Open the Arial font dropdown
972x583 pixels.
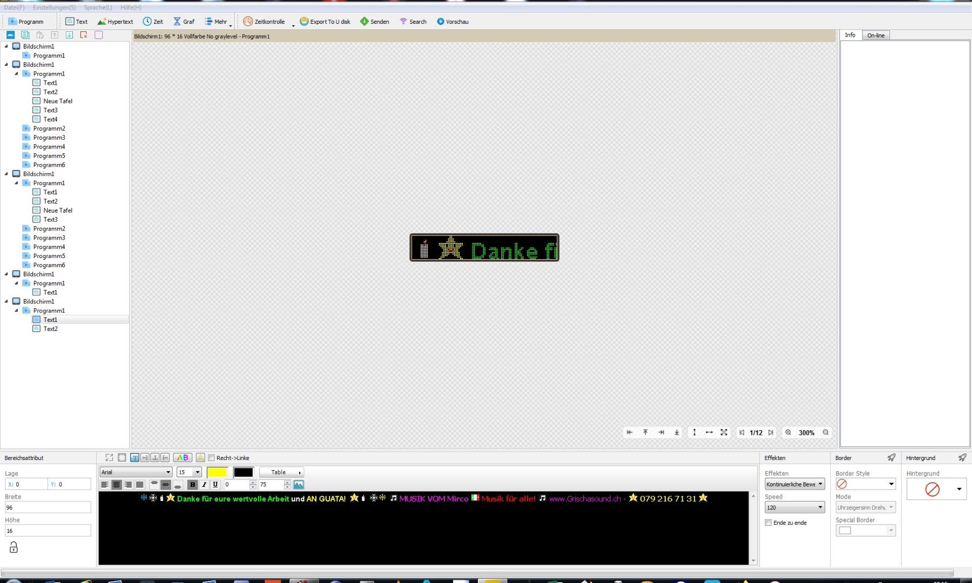click(136, 472)
